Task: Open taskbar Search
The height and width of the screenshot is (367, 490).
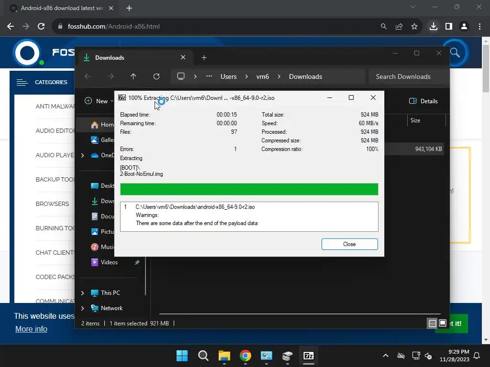Action: click(x=203, y=356)
